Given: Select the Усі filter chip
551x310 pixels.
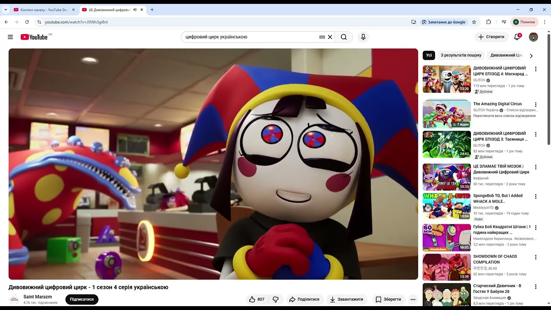Looking at the screenshot, I should pos(429,55).
